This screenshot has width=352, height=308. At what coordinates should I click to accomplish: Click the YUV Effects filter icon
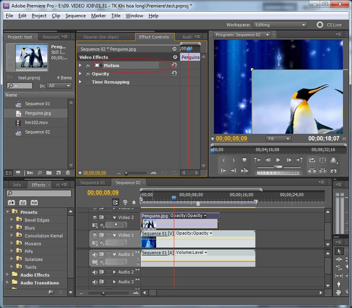coord(34,202)
